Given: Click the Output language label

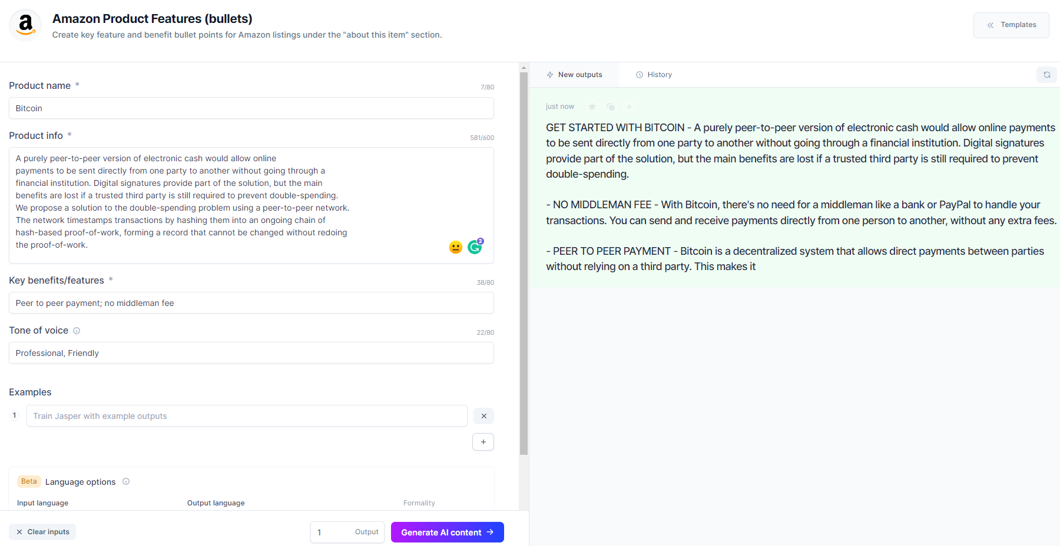Looking at the screenshot, I should coord(216,503).
